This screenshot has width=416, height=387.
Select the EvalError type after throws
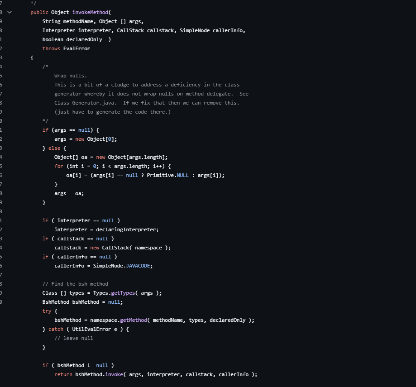tap(77, 48)
